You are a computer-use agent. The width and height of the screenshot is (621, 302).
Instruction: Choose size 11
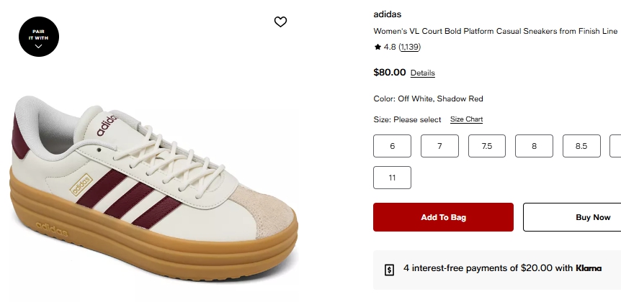pyautogui.click(x=392, y=178)
